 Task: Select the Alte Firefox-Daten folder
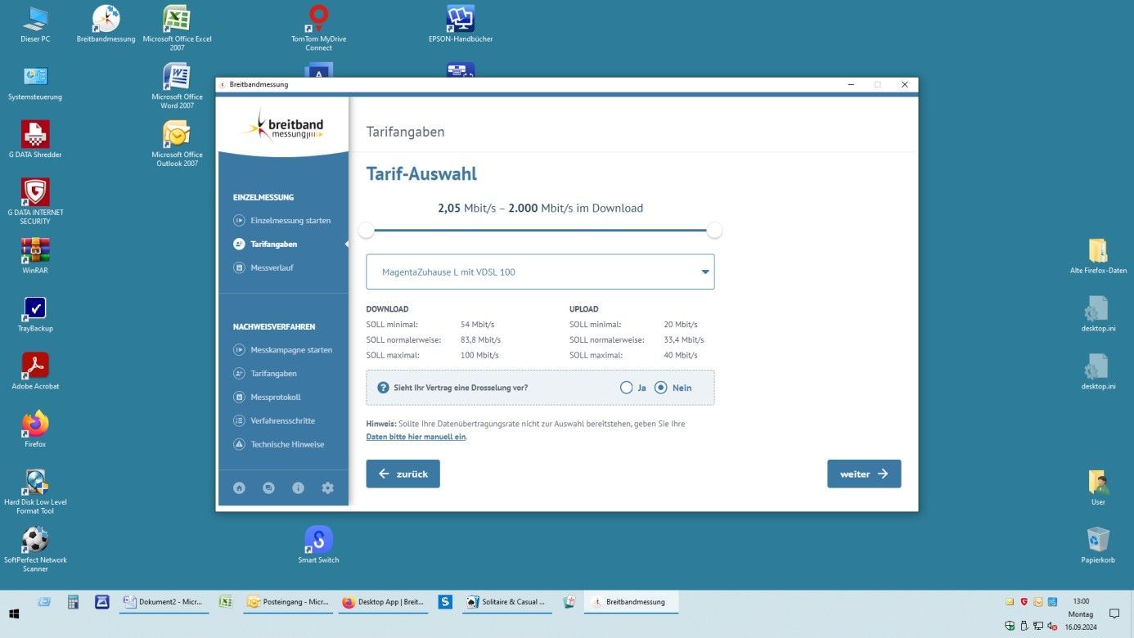1098,256
